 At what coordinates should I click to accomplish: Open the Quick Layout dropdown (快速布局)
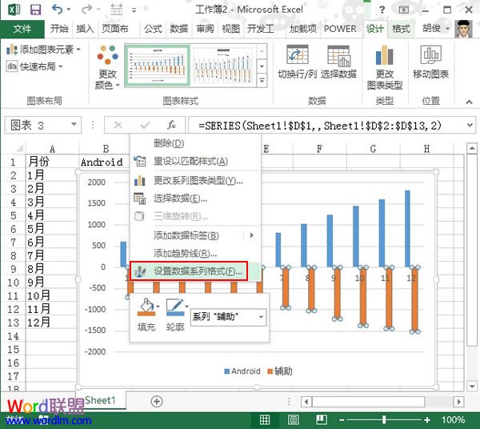point(34,66)
